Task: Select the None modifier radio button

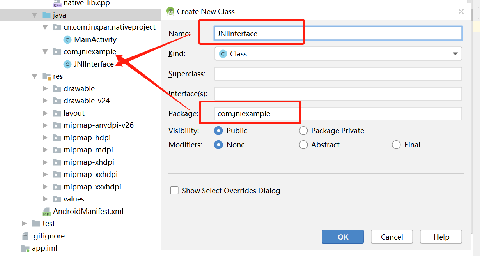Action: [x=218, y=145]
